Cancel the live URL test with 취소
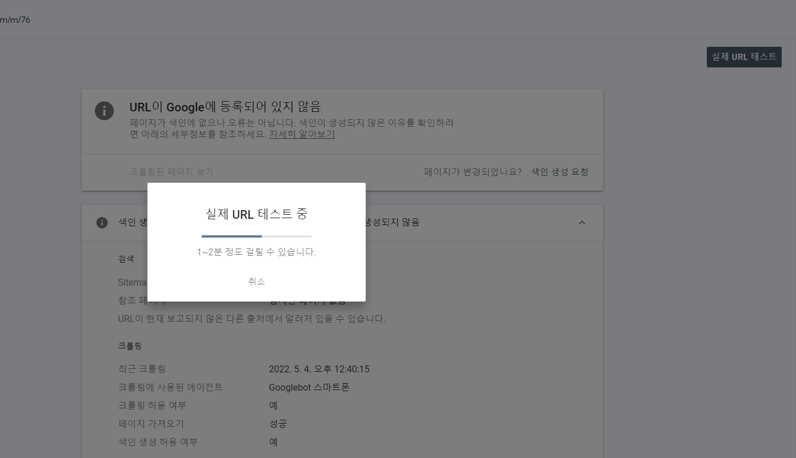The image size is (796, 458). (x=257, y=282)
